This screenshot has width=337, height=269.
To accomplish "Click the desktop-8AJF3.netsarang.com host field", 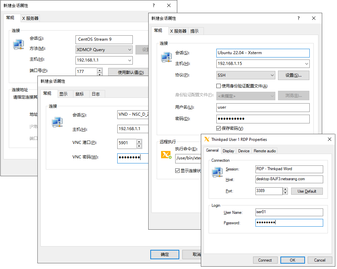I will coord(289,179).
